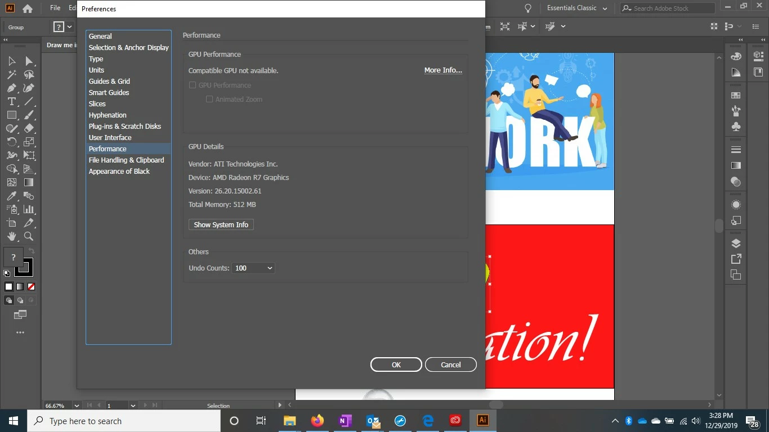Select Selection & Anchor Display category
The width and height of the screenshot is (769, 432).
pyautogui.click(x=128, y=47)
